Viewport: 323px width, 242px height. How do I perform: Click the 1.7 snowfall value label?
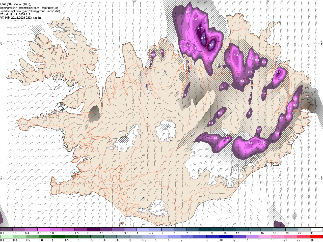point(188,45)
